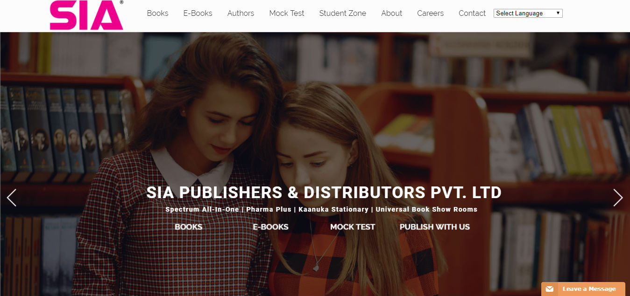Image resolution: width=630 pixels, height=296 pixels.
Task: Open the Careers page
Action: [x=430, y=13]
